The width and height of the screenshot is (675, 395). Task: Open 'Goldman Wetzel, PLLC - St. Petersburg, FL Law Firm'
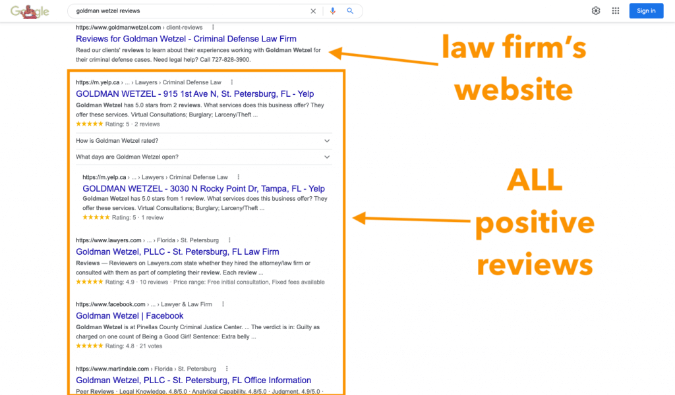pyautogui.click(x=177, y=252)
